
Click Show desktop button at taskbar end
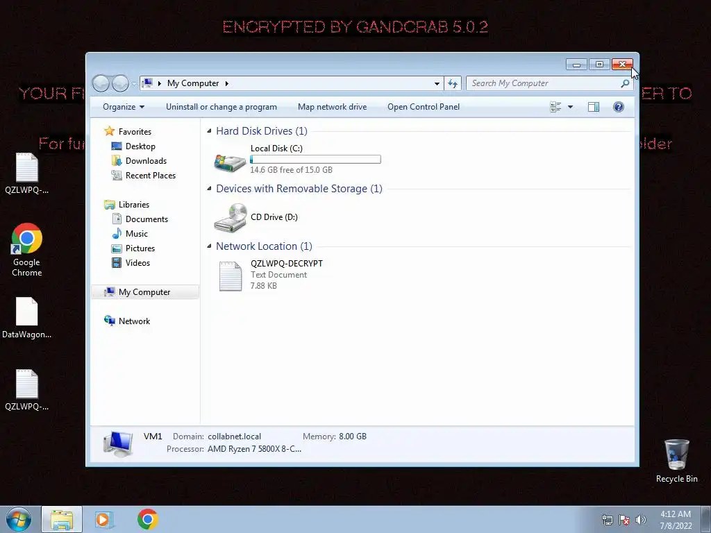[706, 520]
